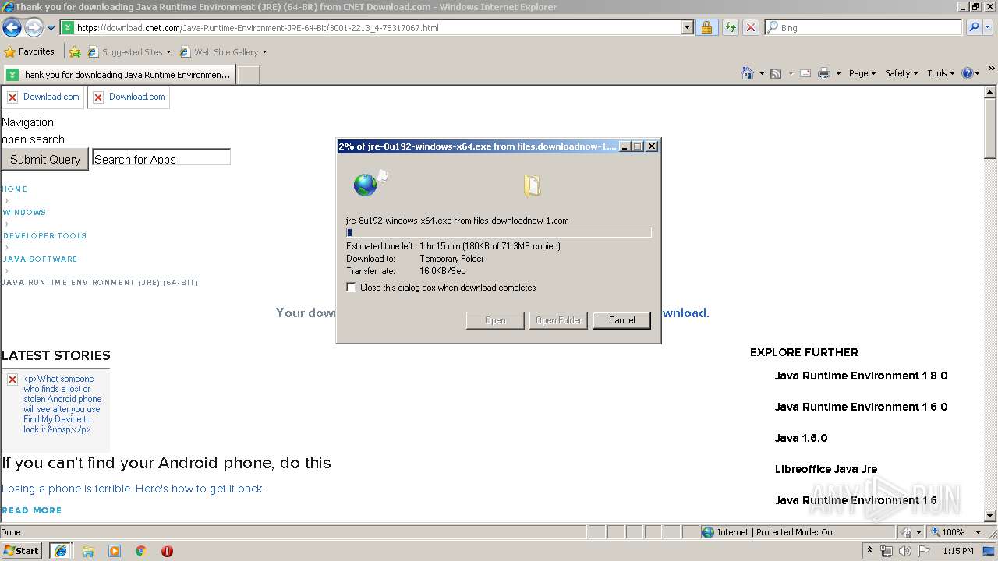Go back with the browser Back arrow
Screen dimensions: 998x561
12,28
